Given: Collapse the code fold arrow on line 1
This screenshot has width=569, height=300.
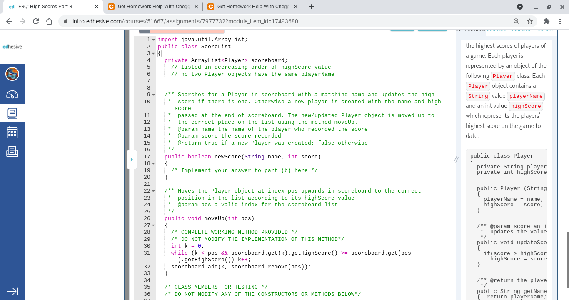Looking at the screenshot, I should 152,39.
